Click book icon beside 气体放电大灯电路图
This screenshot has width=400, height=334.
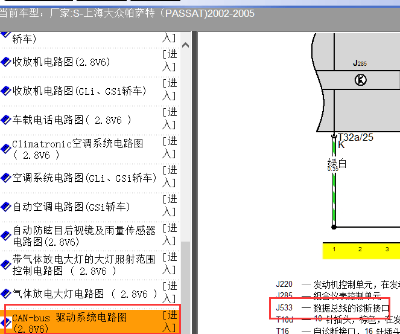[x=5, y=294]
